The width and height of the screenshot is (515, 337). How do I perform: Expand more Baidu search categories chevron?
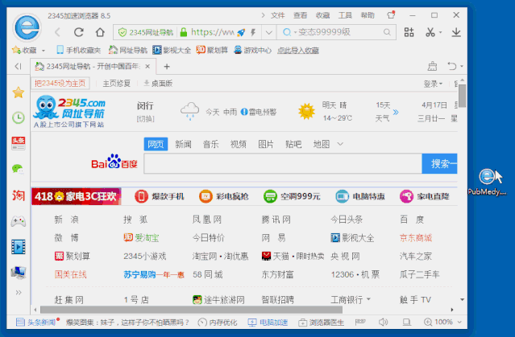coord(340,144)
